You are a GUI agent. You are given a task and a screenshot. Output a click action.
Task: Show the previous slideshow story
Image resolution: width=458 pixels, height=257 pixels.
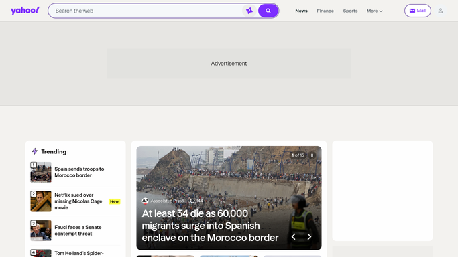294,237
